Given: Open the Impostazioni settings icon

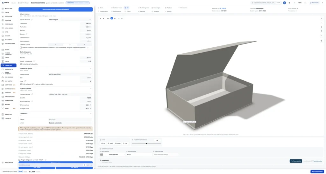Looking at the screenshot, I should [x=3, y=162].
